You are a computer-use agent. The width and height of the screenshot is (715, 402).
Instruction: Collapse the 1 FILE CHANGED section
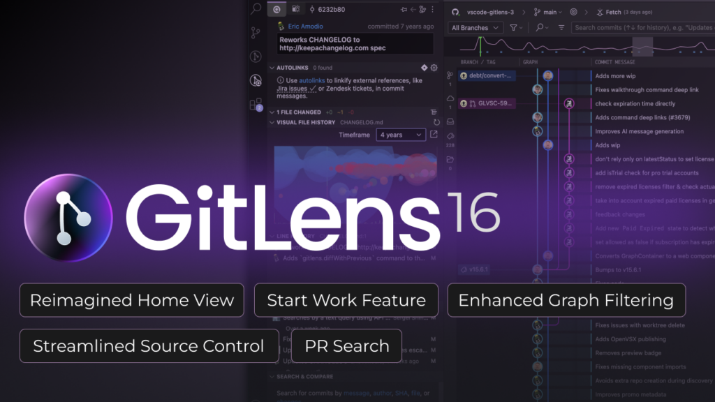point(272,112)
